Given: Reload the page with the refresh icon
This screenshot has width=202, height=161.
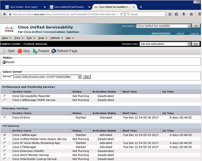Looking at the screenshot, I should coord(121,14).
